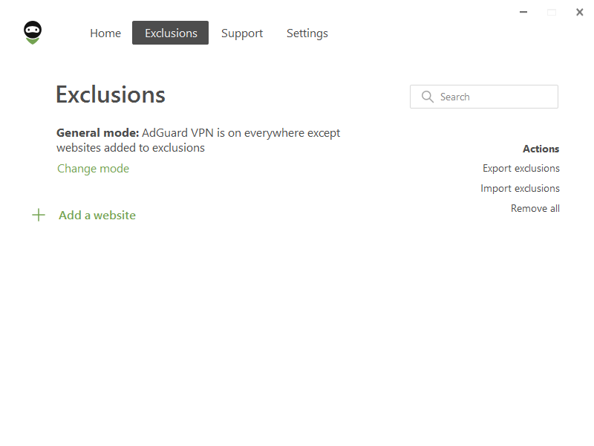594x446 pixels.
Task: Close the AdGuard VPN window
Action: [580, 12]
